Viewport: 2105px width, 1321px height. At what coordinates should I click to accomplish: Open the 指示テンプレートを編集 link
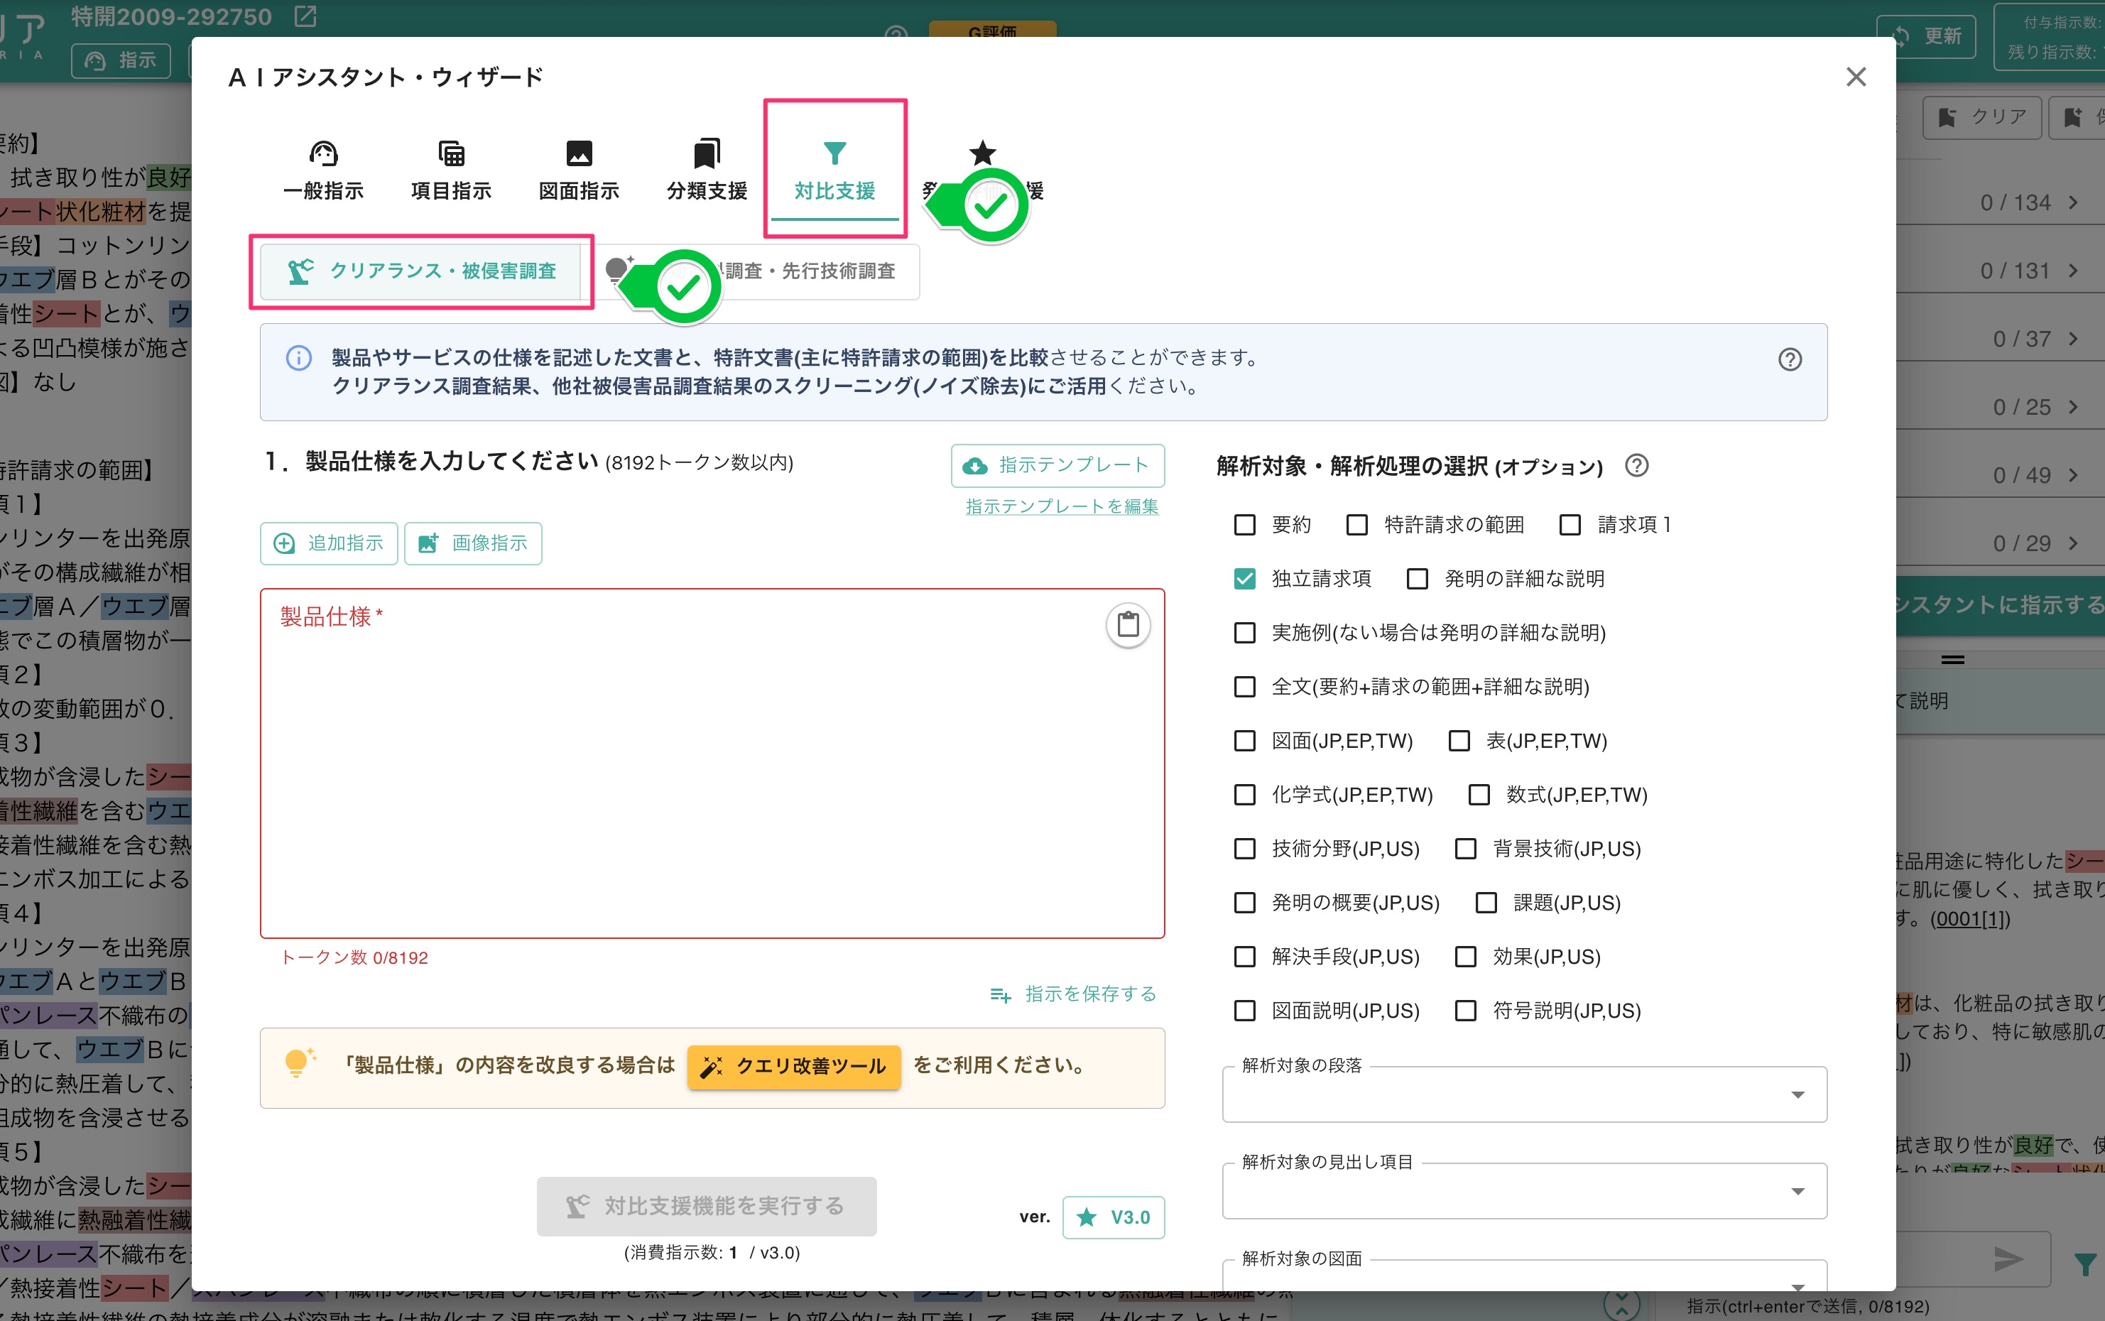1060,505
